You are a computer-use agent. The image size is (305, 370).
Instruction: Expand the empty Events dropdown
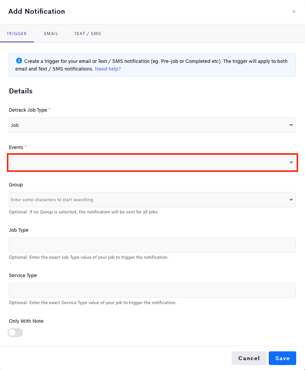pos(152,162)
